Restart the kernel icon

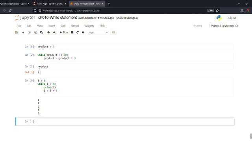point(78,33)
